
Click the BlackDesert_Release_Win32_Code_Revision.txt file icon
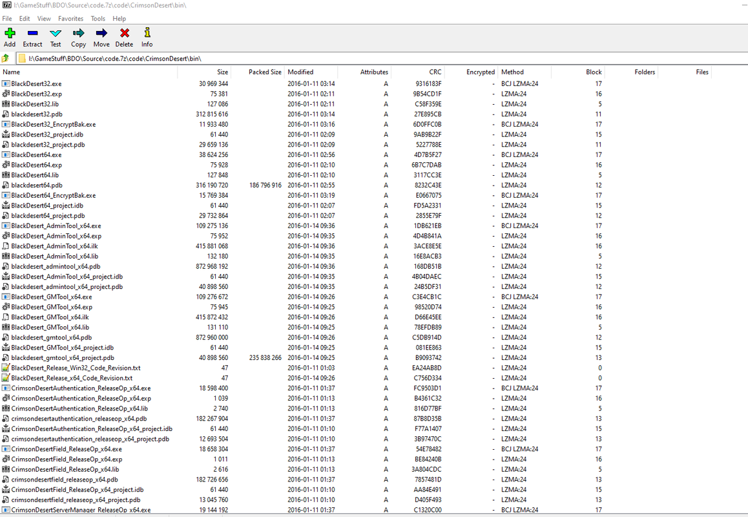click(x=6, y=368)
